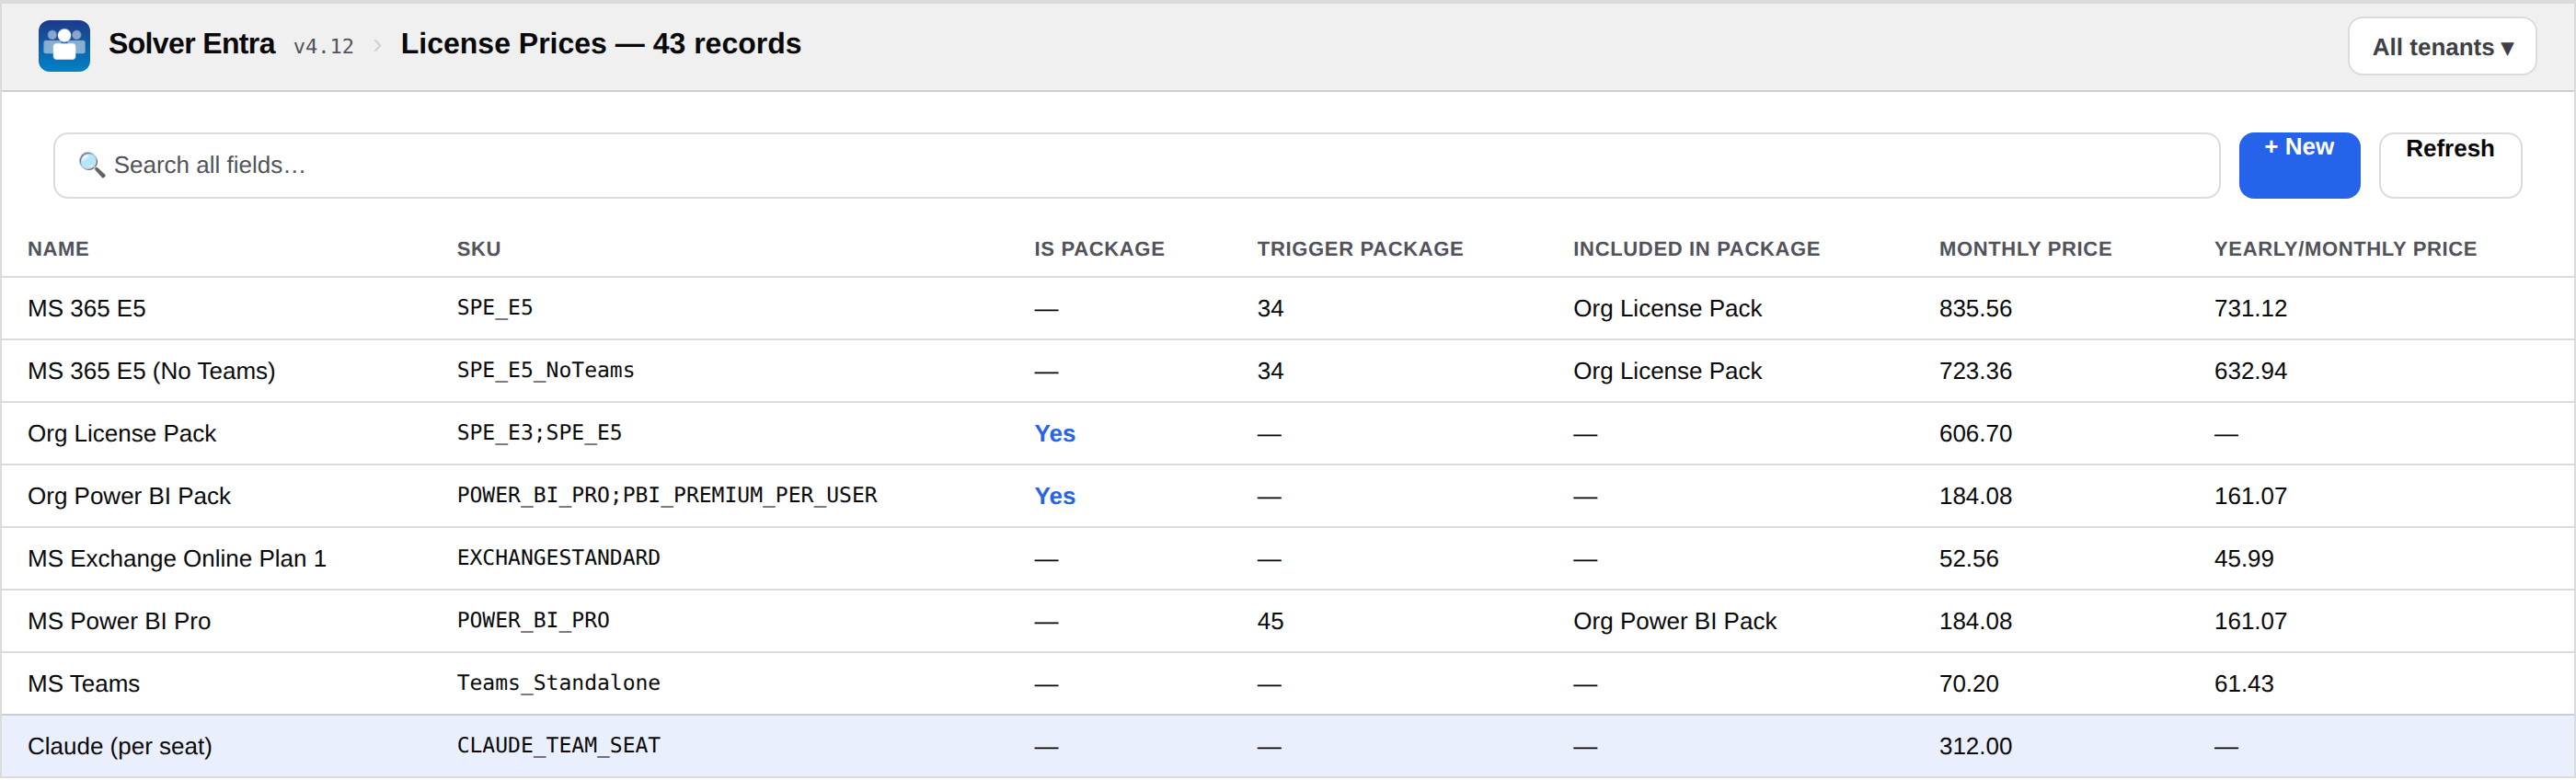
Task: Click the SPE_E5 SKU cell
Action: click(494, 308)
